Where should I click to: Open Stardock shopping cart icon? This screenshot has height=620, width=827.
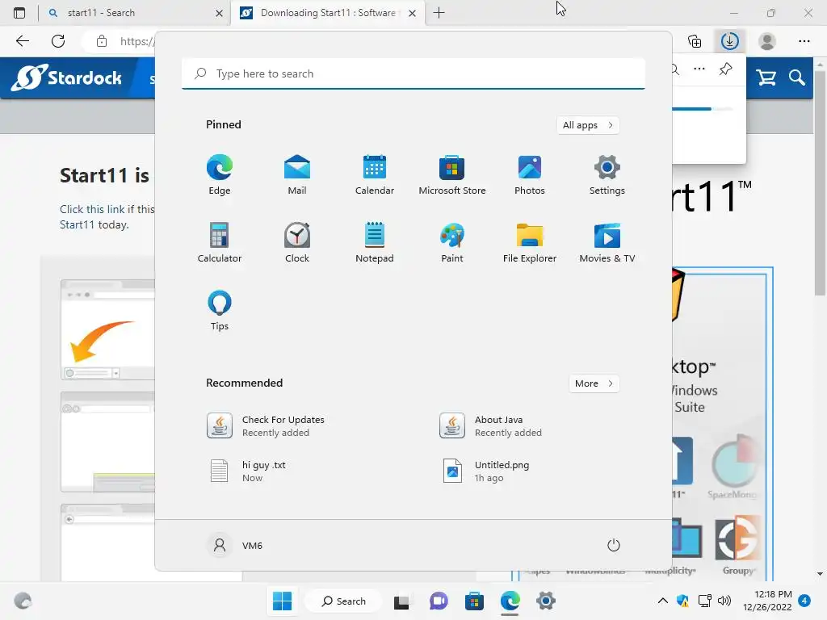[766, 77]
